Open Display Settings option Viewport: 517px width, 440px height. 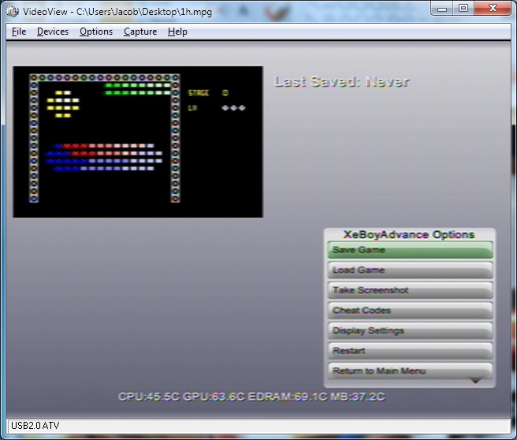[x=410, y=331]
